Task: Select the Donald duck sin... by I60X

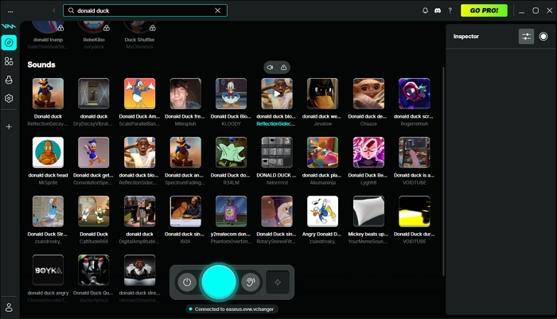Action: coord(185,212)
